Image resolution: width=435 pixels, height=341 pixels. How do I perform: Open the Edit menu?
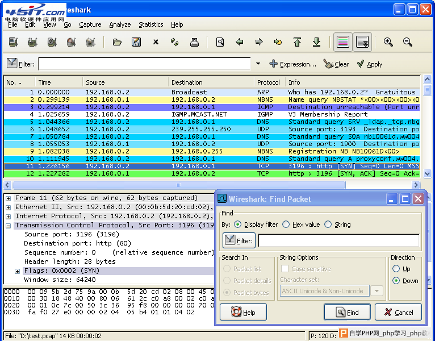click(x=30, y=24)
